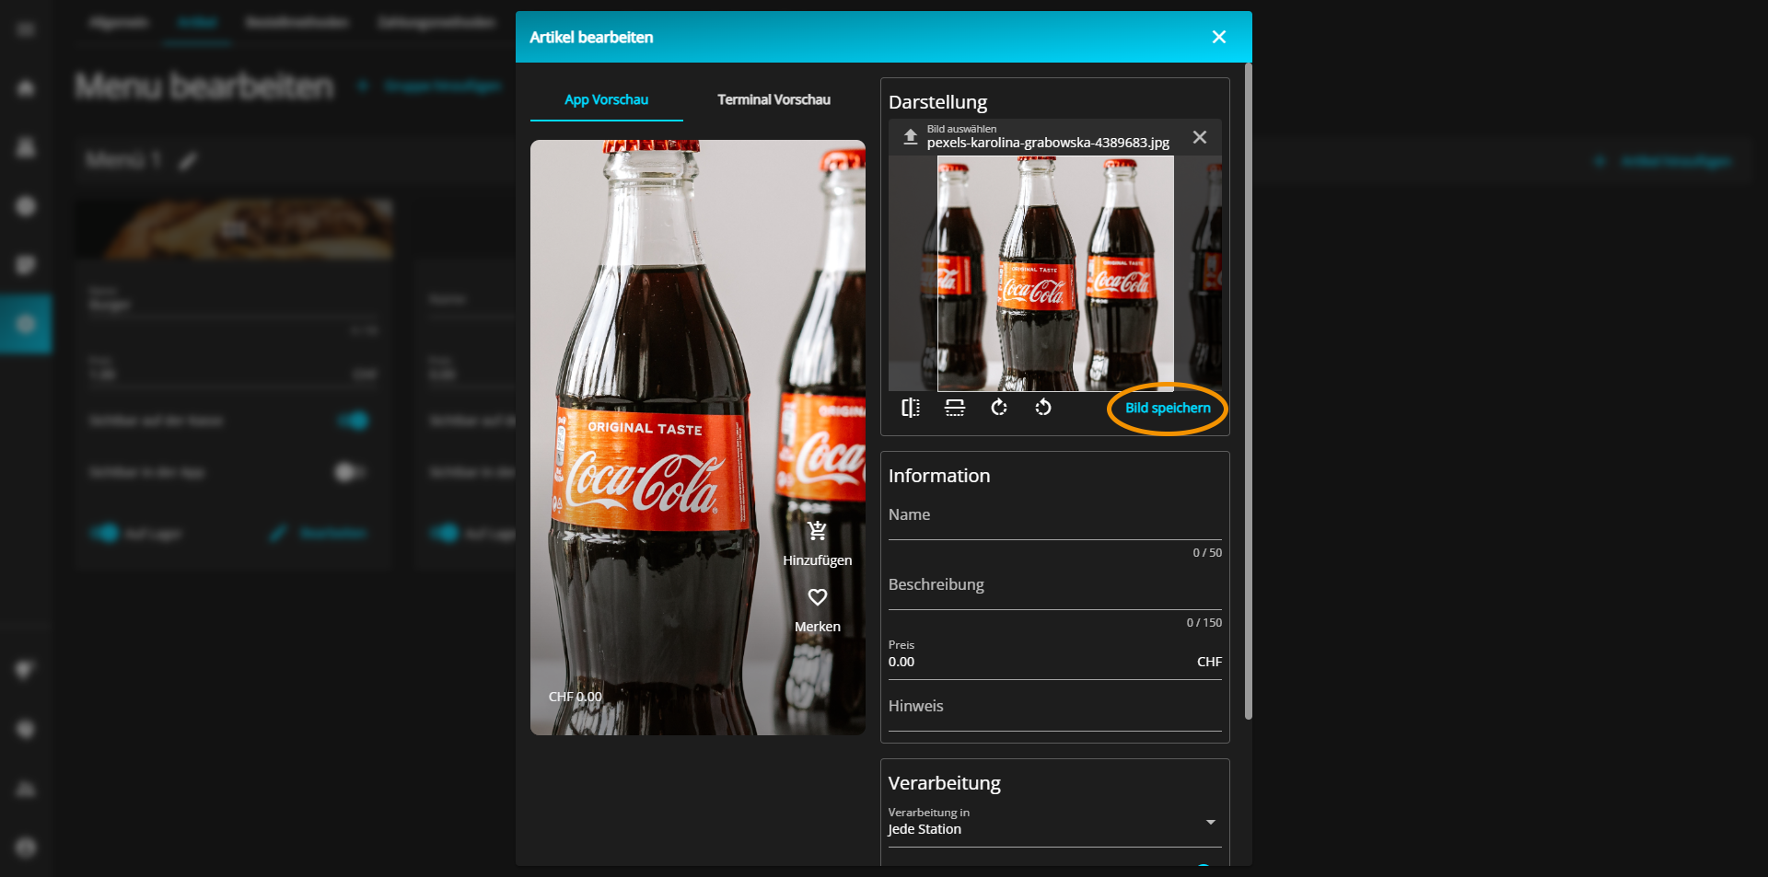Toggle the disabled visibility switch on first background card
1768x877 pixels.
(350, 472)
